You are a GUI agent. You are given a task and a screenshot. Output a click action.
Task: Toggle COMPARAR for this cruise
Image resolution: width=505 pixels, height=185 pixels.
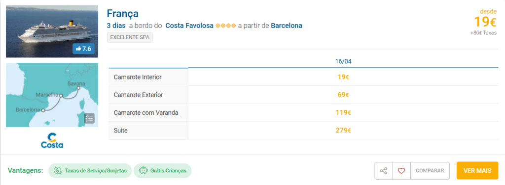(430, 171)
